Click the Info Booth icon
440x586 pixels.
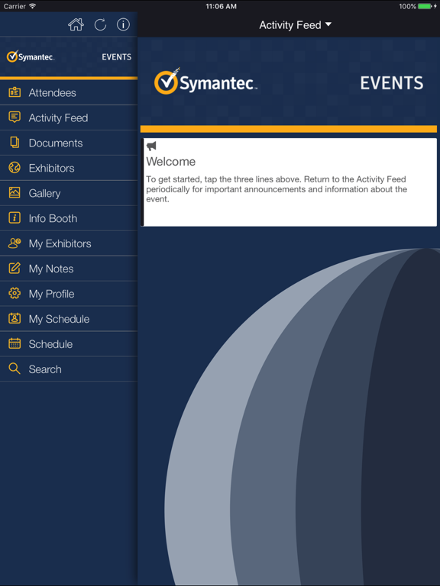click(15, 218)
